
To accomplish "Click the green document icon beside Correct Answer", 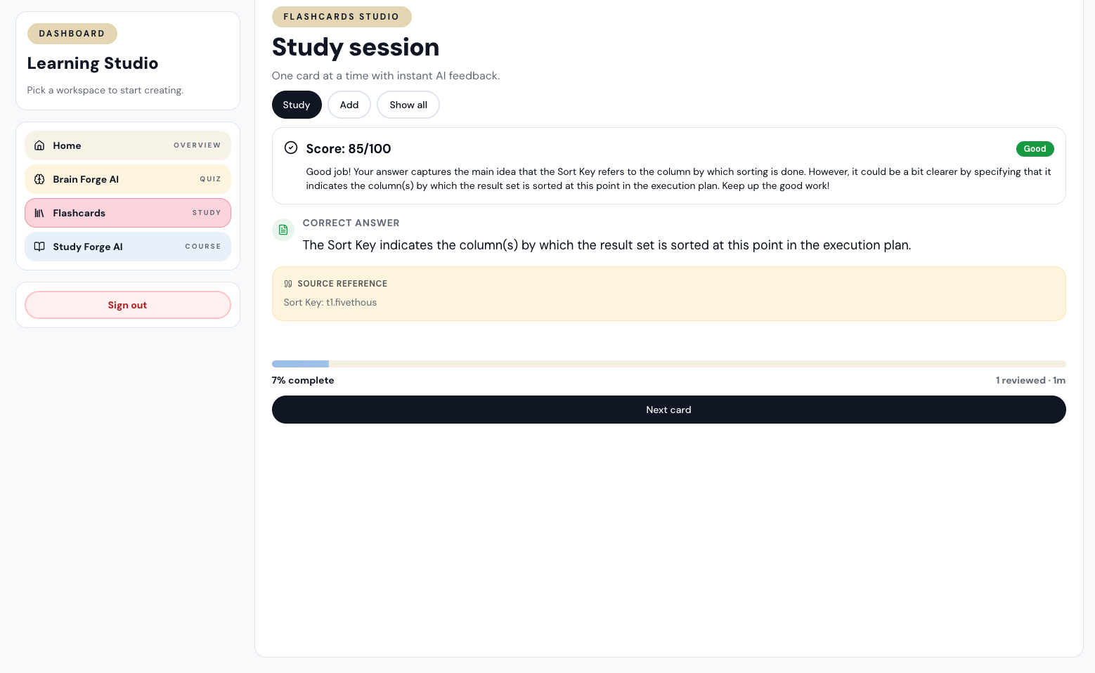I will click(283, 230).
